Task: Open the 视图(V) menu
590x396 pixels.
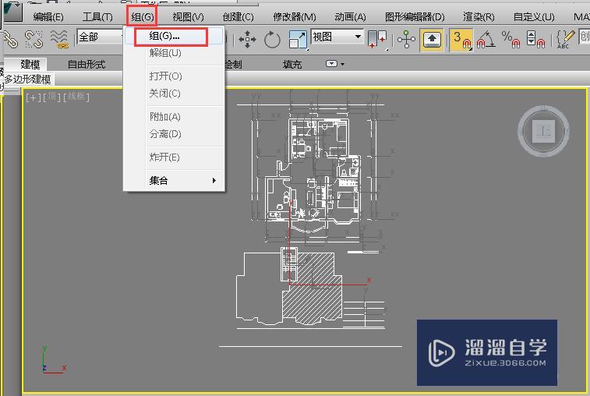Action: tap(188, 17)
